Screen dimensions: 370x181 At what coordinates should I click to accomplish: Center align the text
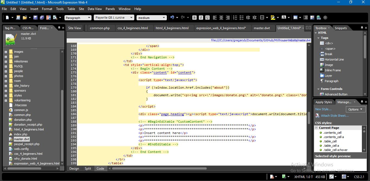pyautogui.click(x=221, y=18)
